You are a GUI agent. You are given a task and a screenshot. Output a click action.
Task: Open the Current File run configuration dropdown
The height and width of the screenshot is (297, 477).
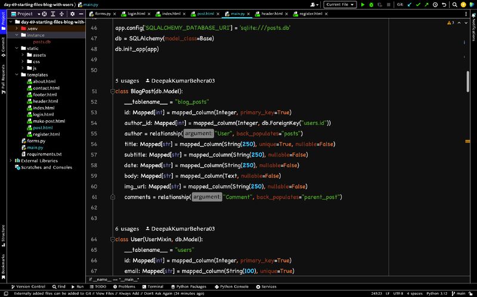340,5
